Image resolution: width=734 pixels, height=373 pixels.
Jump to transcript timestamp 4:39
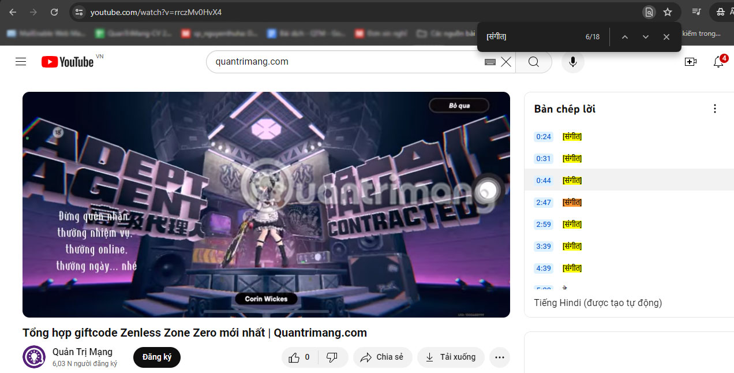tap(544, 268)
